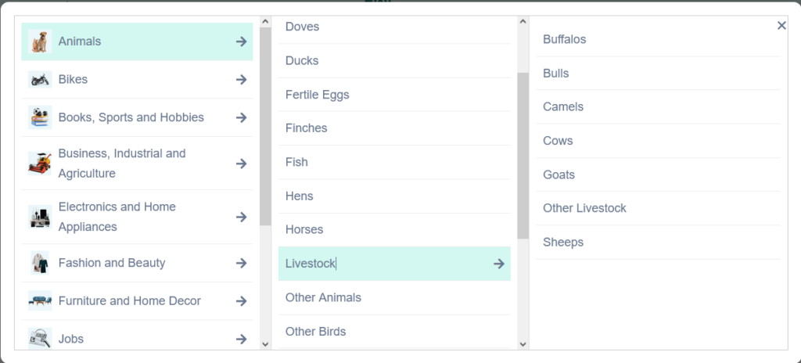Click the middle column scrollbar thumb
The image size is (801, 363).
(x=523, y=155)
